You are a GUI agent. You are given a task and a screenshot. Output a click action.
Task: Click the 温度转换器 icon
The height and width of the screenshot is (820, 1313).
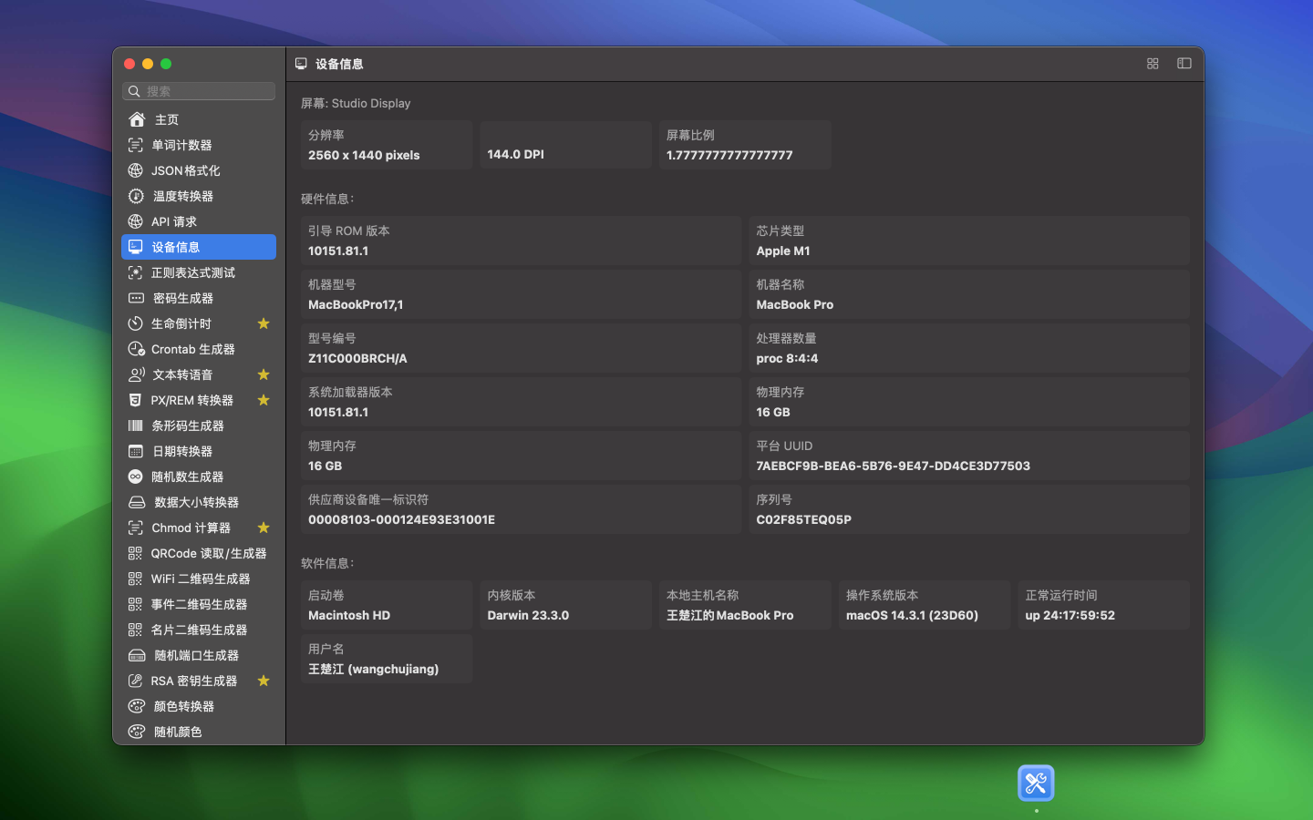[x=136, y=196]
